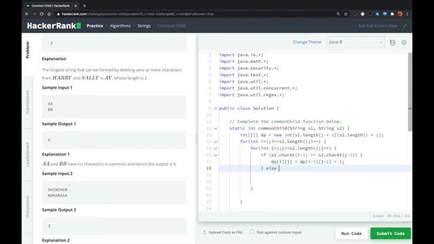This screenshot has height=244, width=434.
Task: Click Upload Code as File
Action: click(x=222, y=232)
